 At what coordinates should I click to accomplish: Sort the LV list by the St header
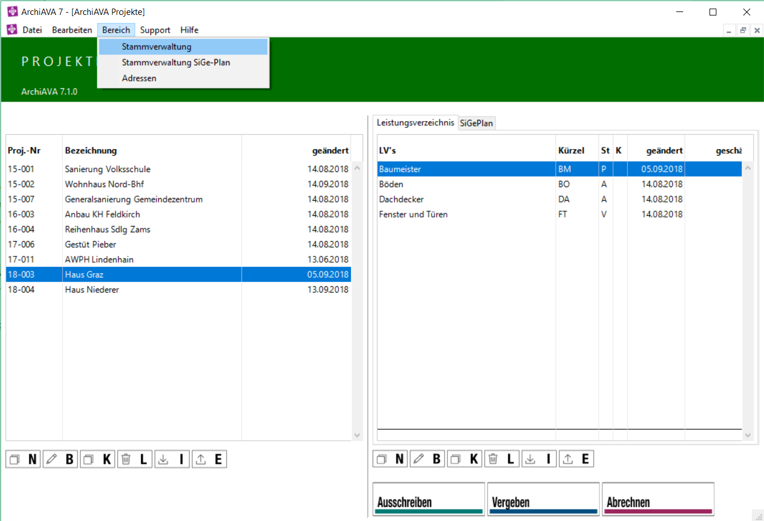click(606, 150)
